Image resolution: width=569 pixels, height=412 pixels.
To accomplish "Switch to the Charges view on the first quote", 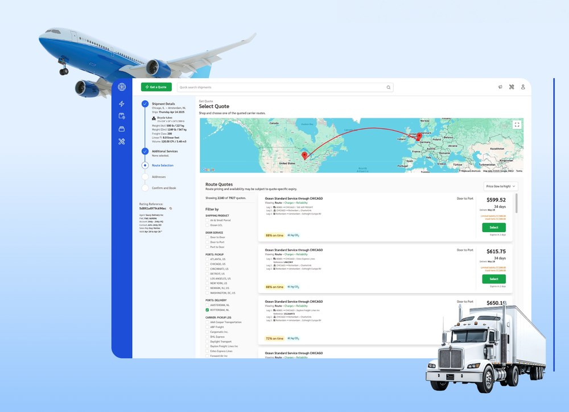I will coord(289,202).
